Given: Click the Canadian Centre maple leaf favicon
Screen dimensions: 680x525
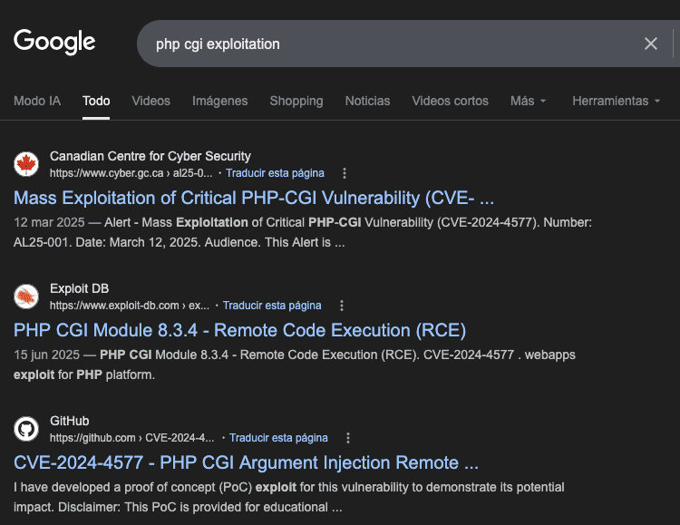Looking at the screenshot, I should tap(26, 164).
